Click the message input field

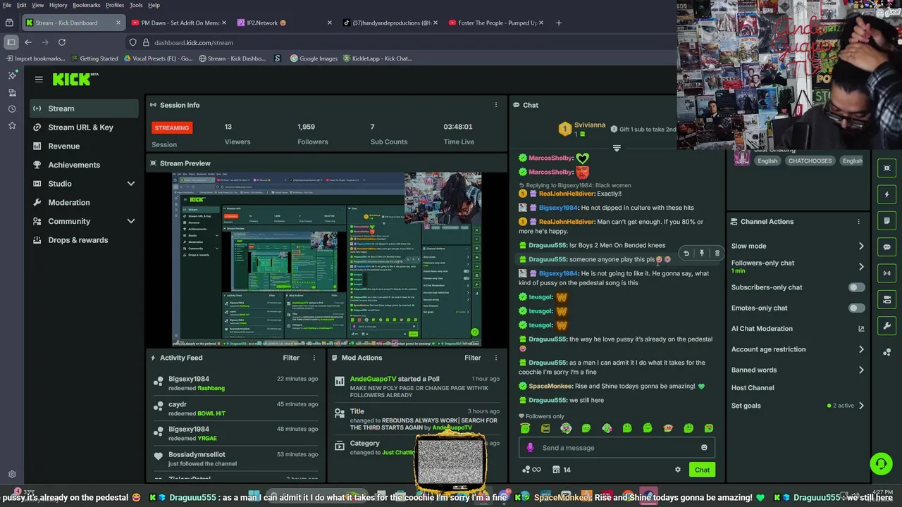click(617, 448)
